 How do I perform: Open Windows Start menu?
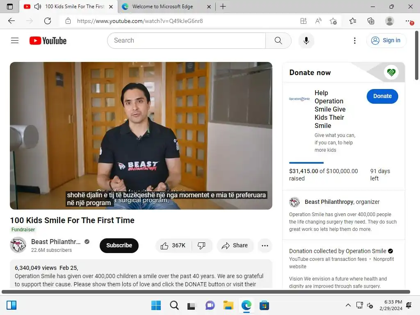[156, 305]
